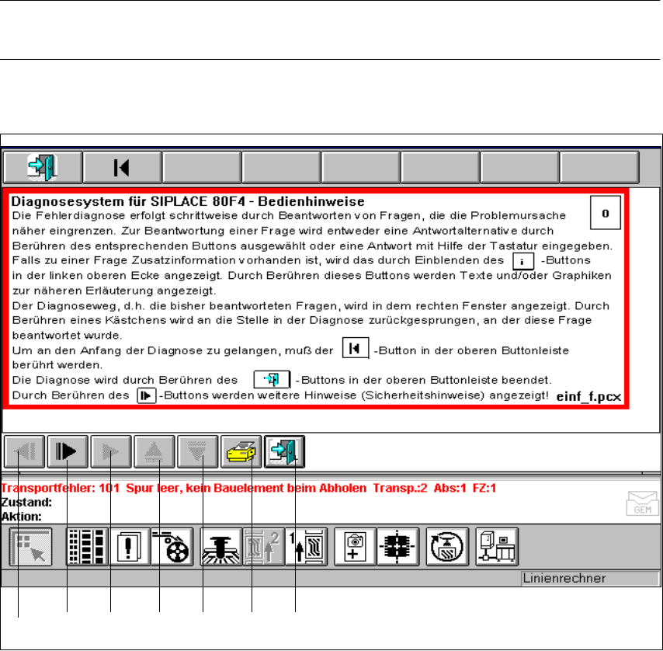The image size is (663, 651).
Task: Click the Zustand label line
Action: (x=26, y=503)
